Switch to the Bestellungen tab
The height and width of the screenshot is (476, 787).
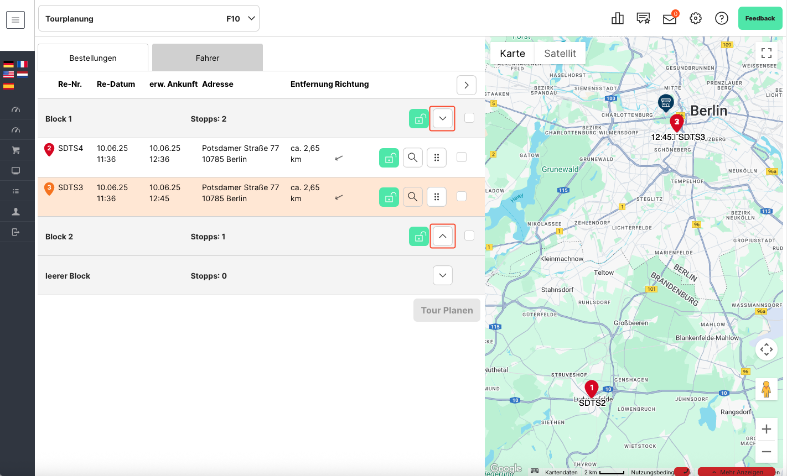pos(93,58)
